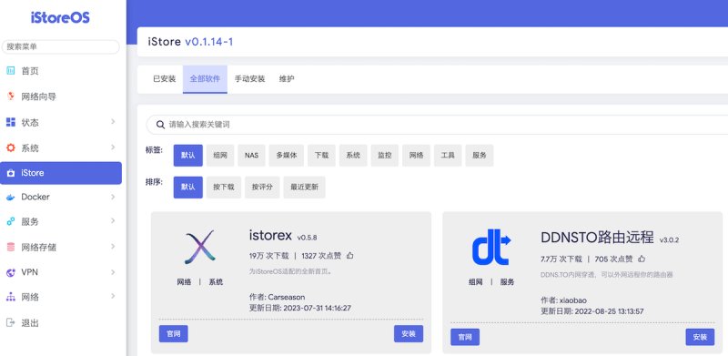The height and width of the screenshot is (356, 728).
Task: Sort by 默认 order
Action: 188,188
